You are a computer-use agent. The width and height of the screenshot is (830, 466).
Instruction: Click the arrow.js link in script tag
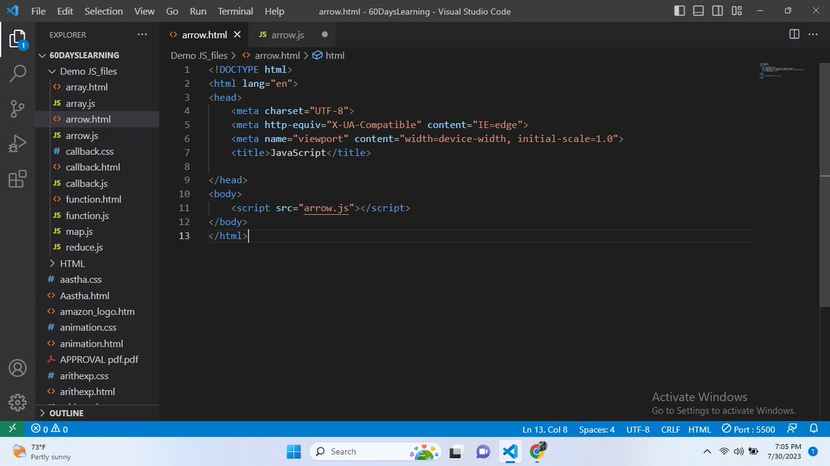326,208
